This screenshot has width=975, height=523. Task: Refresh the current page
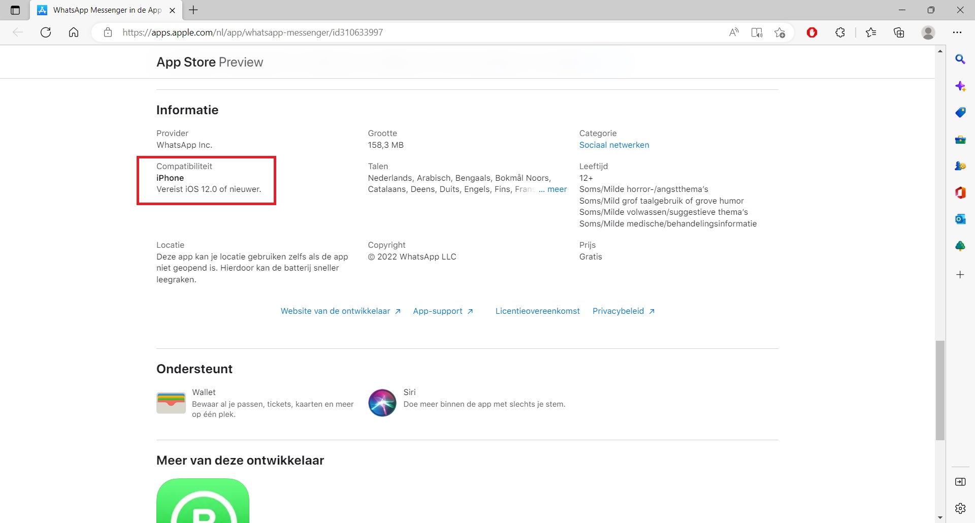(46, 32)
